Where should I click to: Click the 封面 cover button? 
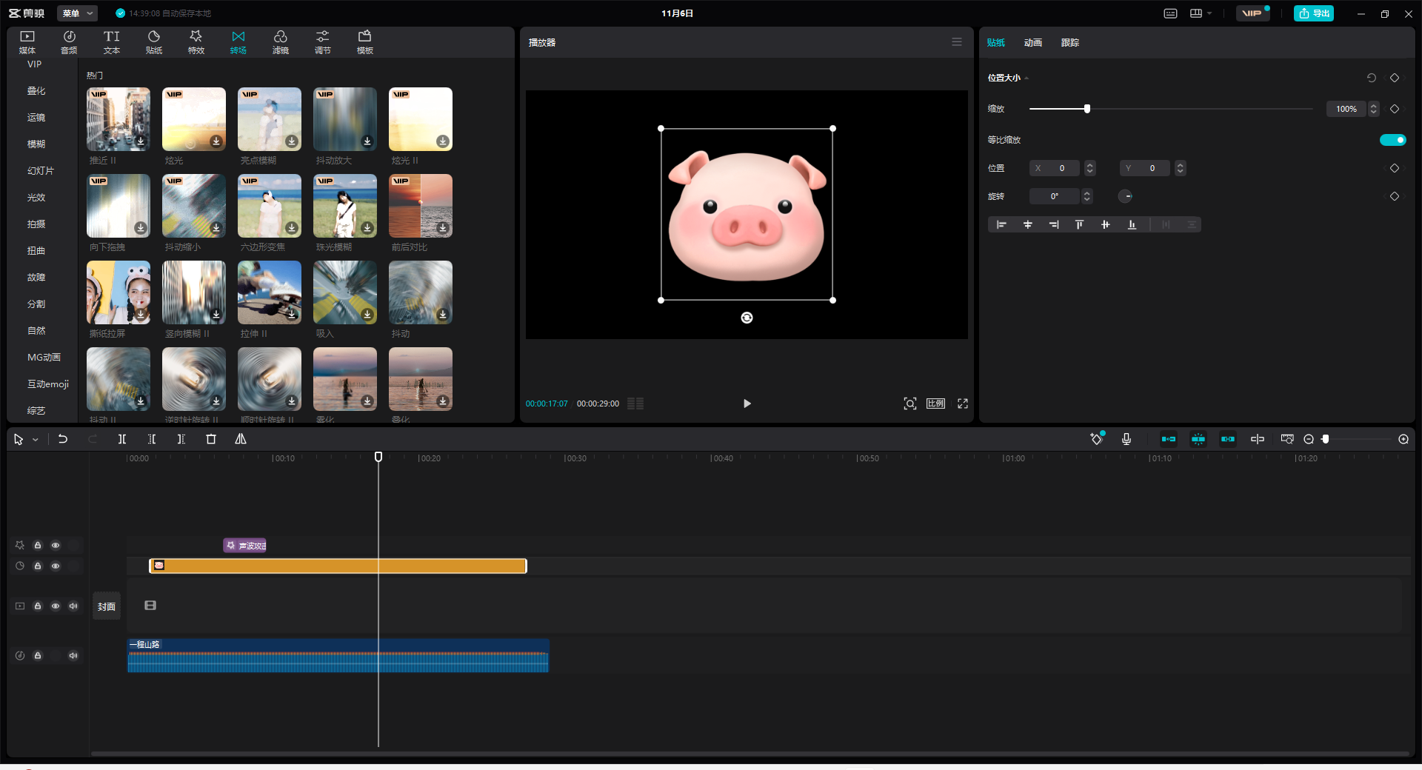(107, 606)
